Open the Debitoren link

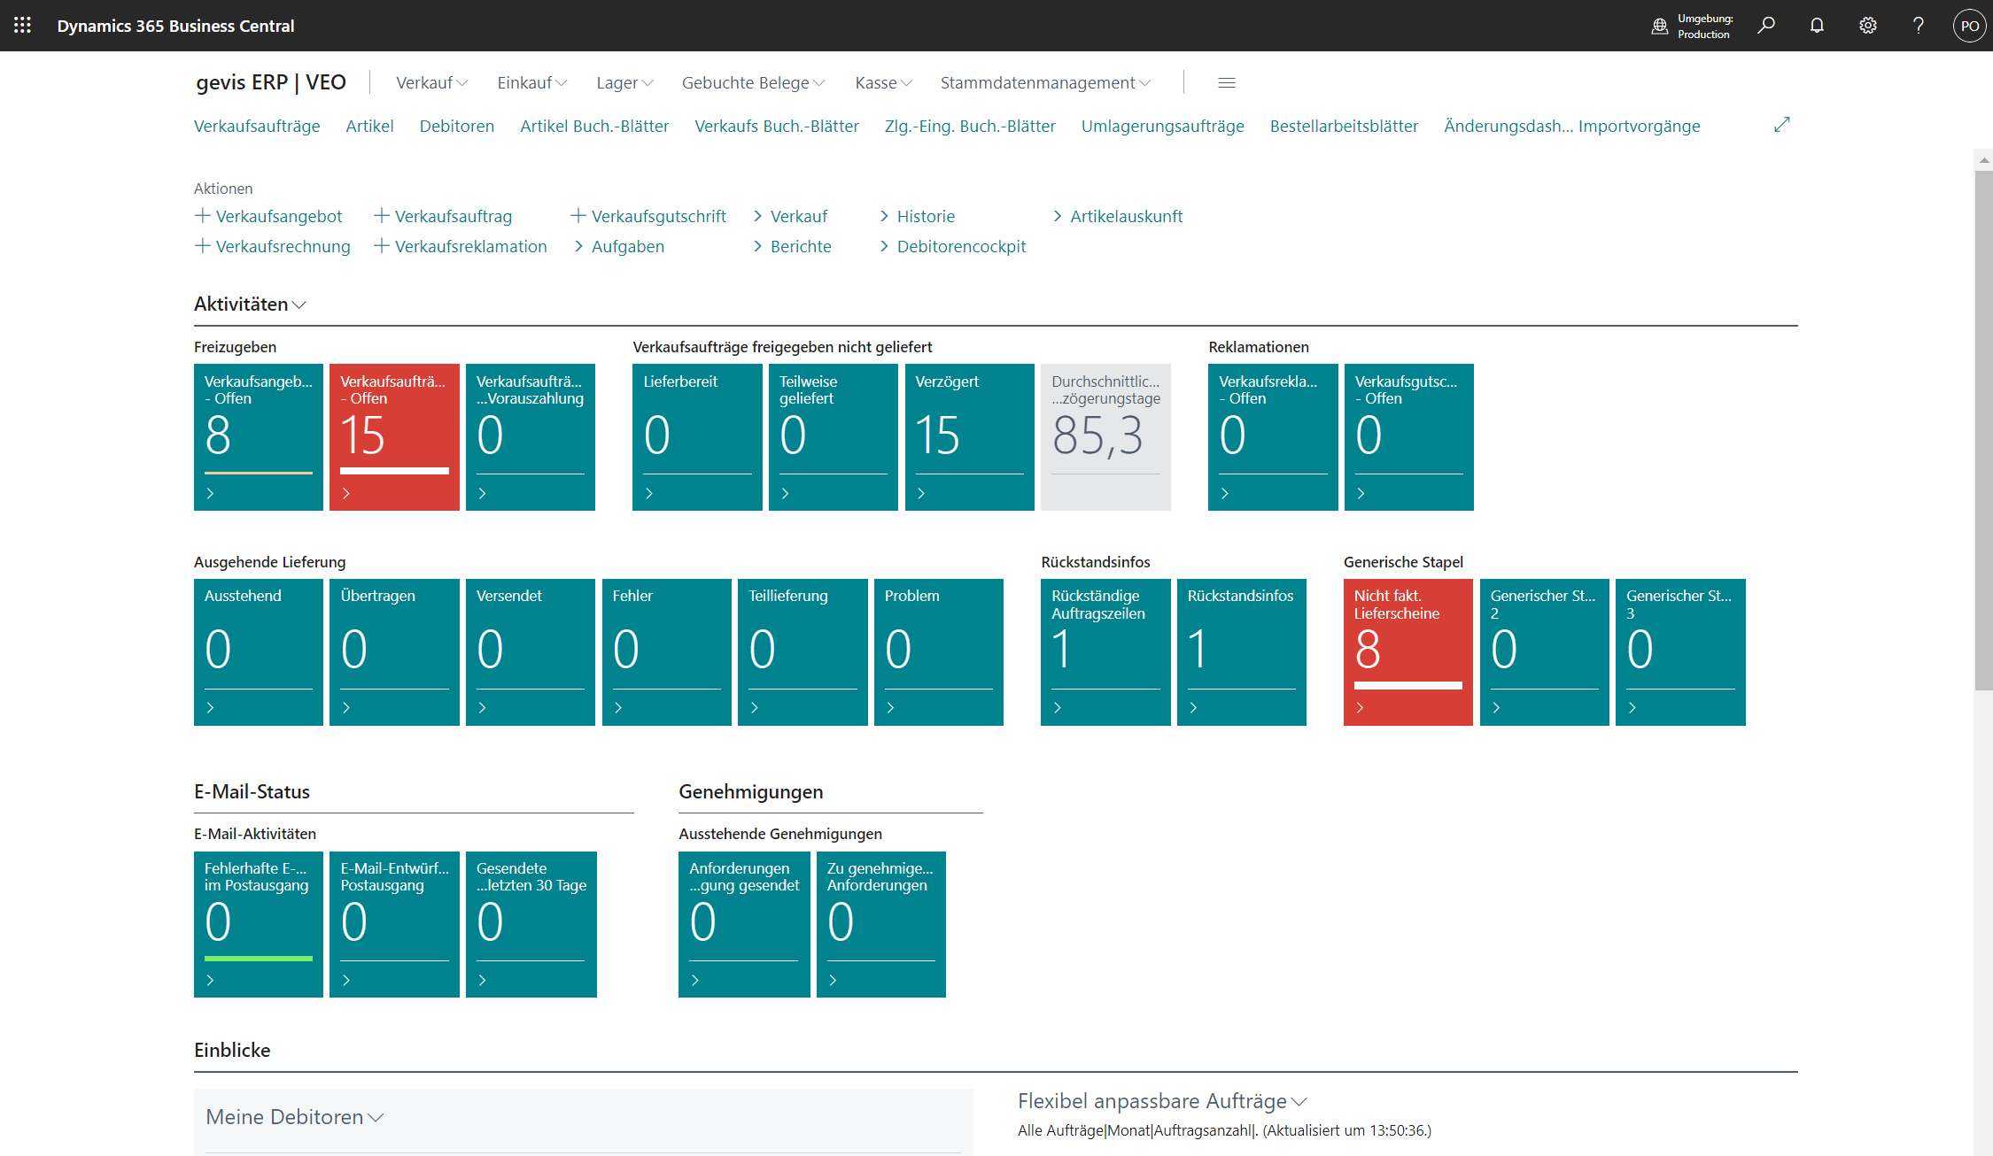(457, 126)
